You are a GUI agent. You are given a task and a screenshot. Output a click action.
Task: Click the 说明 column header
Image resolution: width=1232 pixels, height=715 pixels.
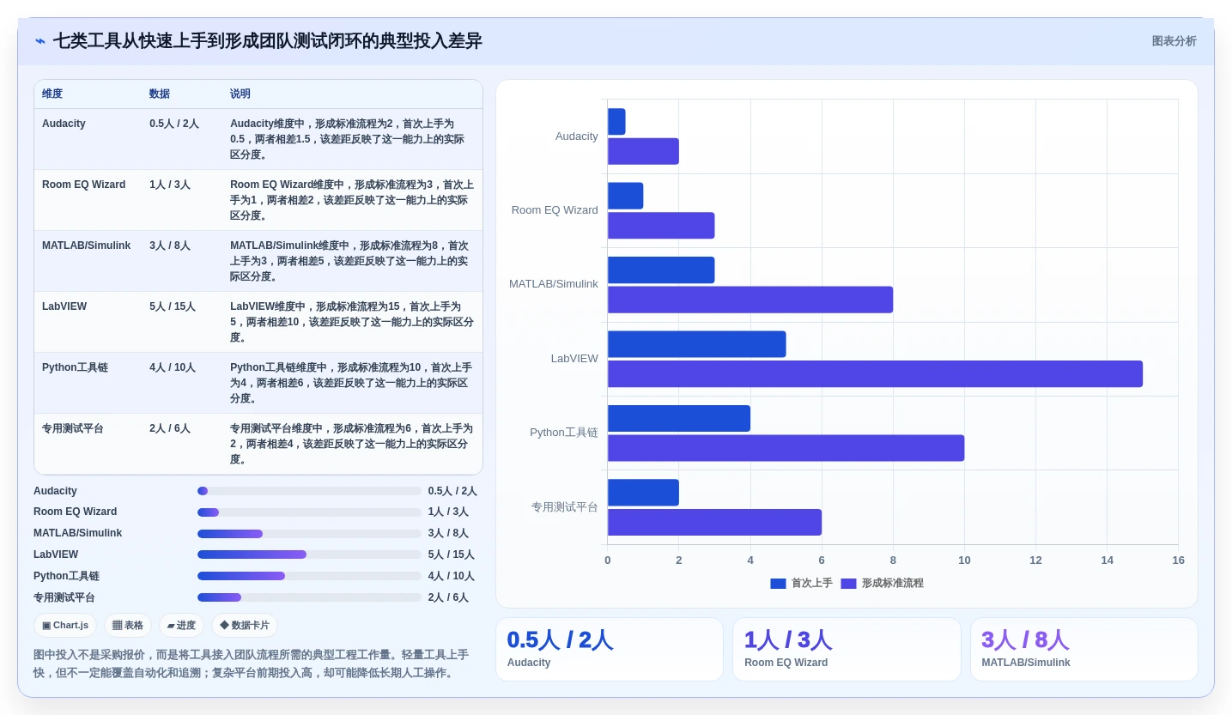click(240, 94)
